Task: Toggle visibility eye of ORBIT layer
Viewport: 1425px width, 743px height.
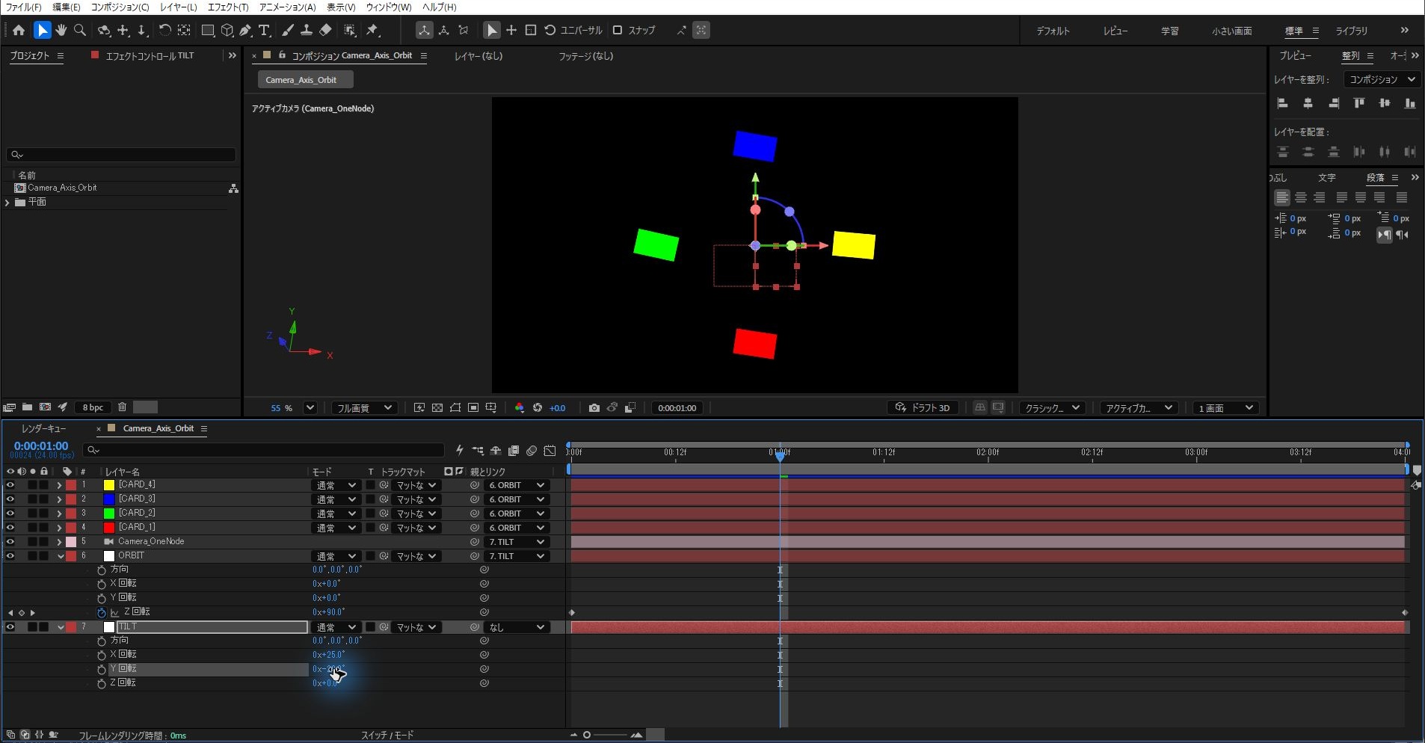Action: click(x=10, y=556)
